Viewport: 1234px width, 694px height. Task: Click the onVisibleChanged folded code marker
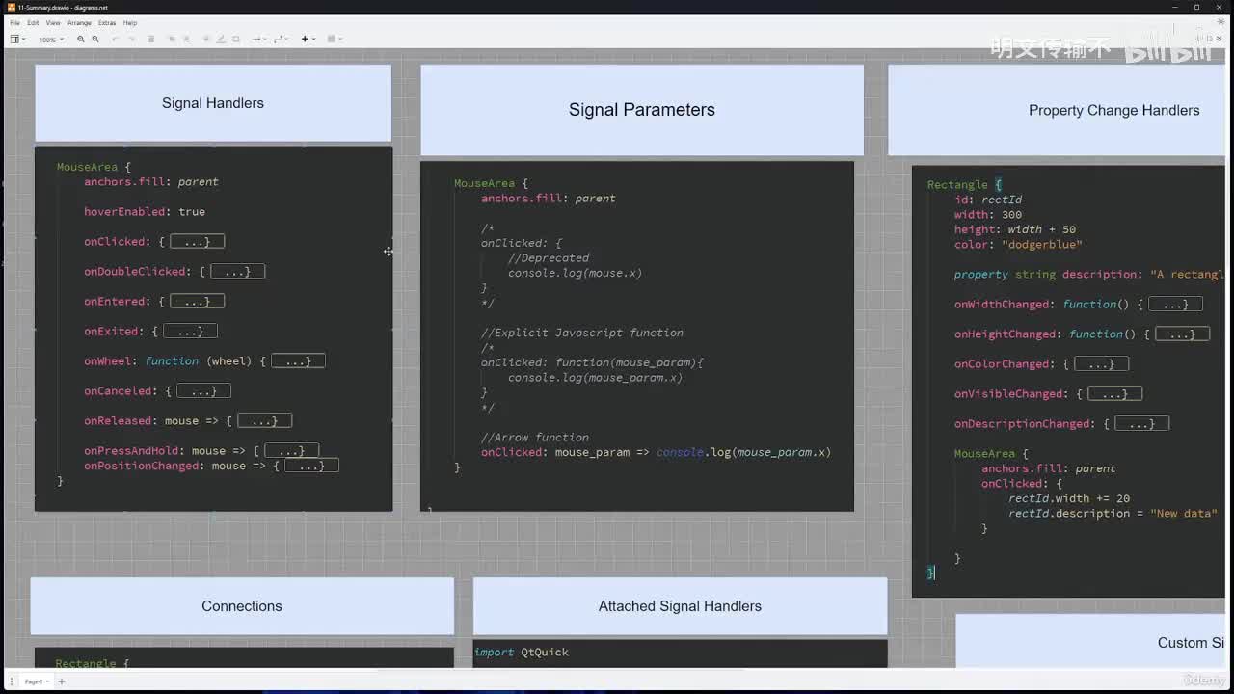click(1114, 394)
